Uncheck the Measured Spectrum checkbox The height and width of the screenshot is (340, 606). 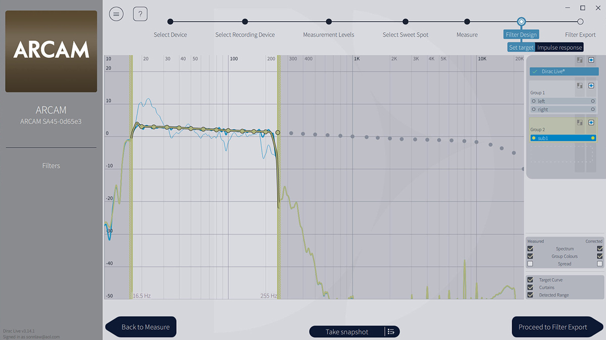coord(530,249)
